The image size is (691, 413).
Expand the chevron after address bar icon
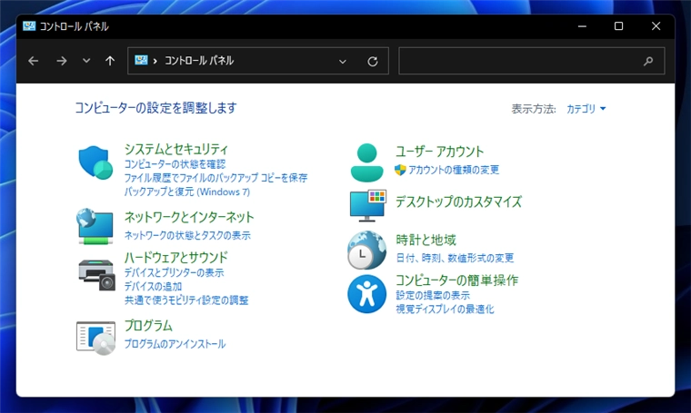155,61
